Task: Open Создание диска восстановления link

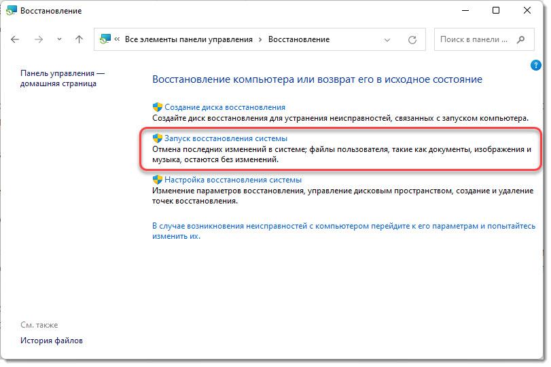Action: pos(224,107)
